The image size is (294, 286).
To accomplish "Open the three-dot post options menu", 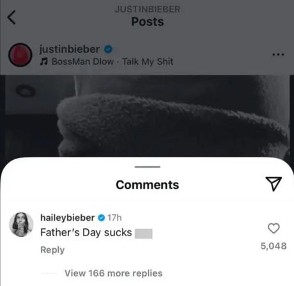I will (278, 54).
